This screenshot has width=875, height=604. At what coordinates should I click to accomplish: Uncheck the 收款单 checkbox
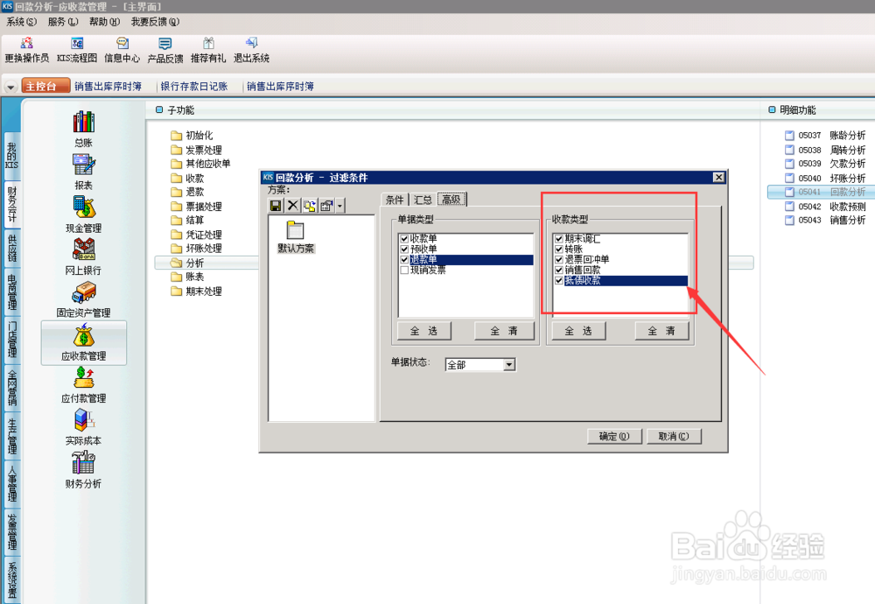tap(404, 239)
